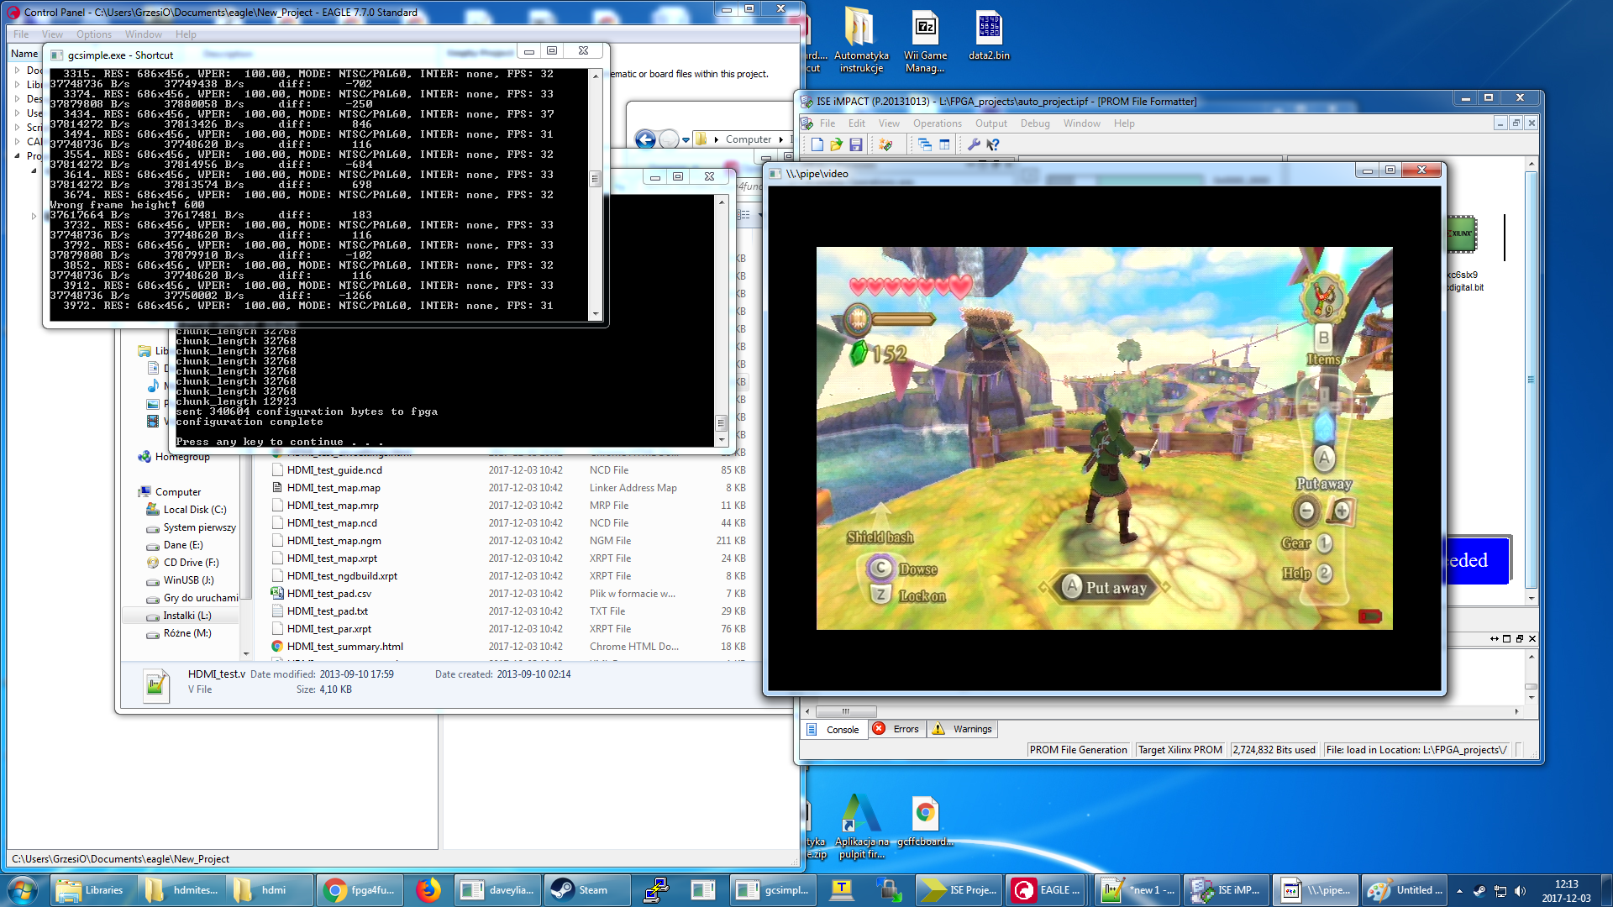Open the Aplikacja na pulpit desktop shortcut
This screenshot has height=907, width=1613.
pyautogui.click(x=861, y=826)
